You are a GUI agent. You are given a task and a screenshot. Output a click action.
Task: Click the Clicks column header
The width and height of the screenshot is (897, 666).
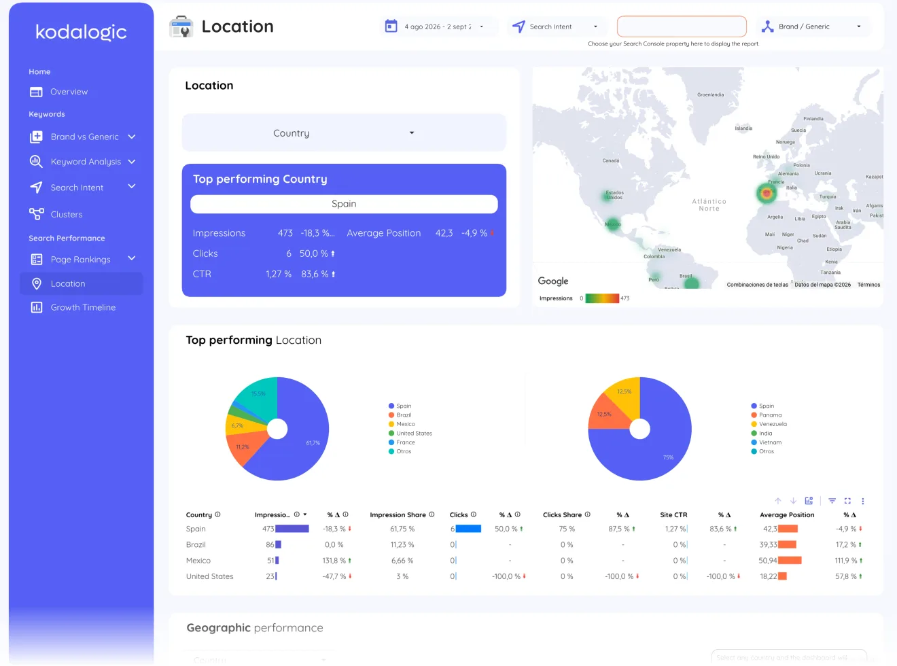(459, 514)
